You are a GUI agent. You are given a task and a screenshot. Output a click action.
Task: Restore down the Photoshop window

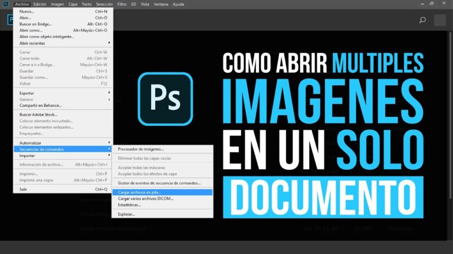[432, 4]
